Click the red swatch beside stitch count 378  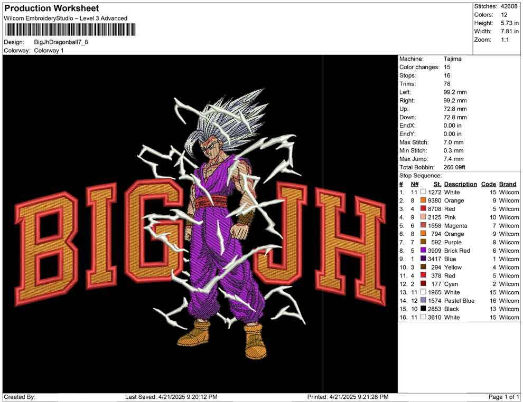point(423,275)
